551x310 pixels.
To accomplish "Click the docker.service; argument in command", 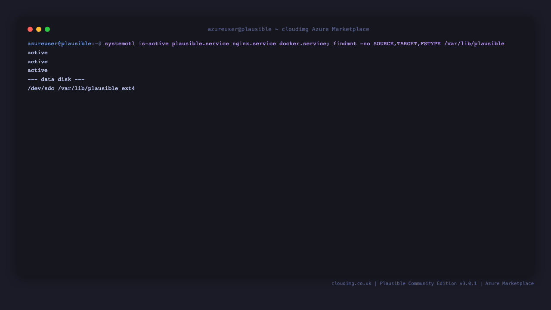I will click(304, 43).
